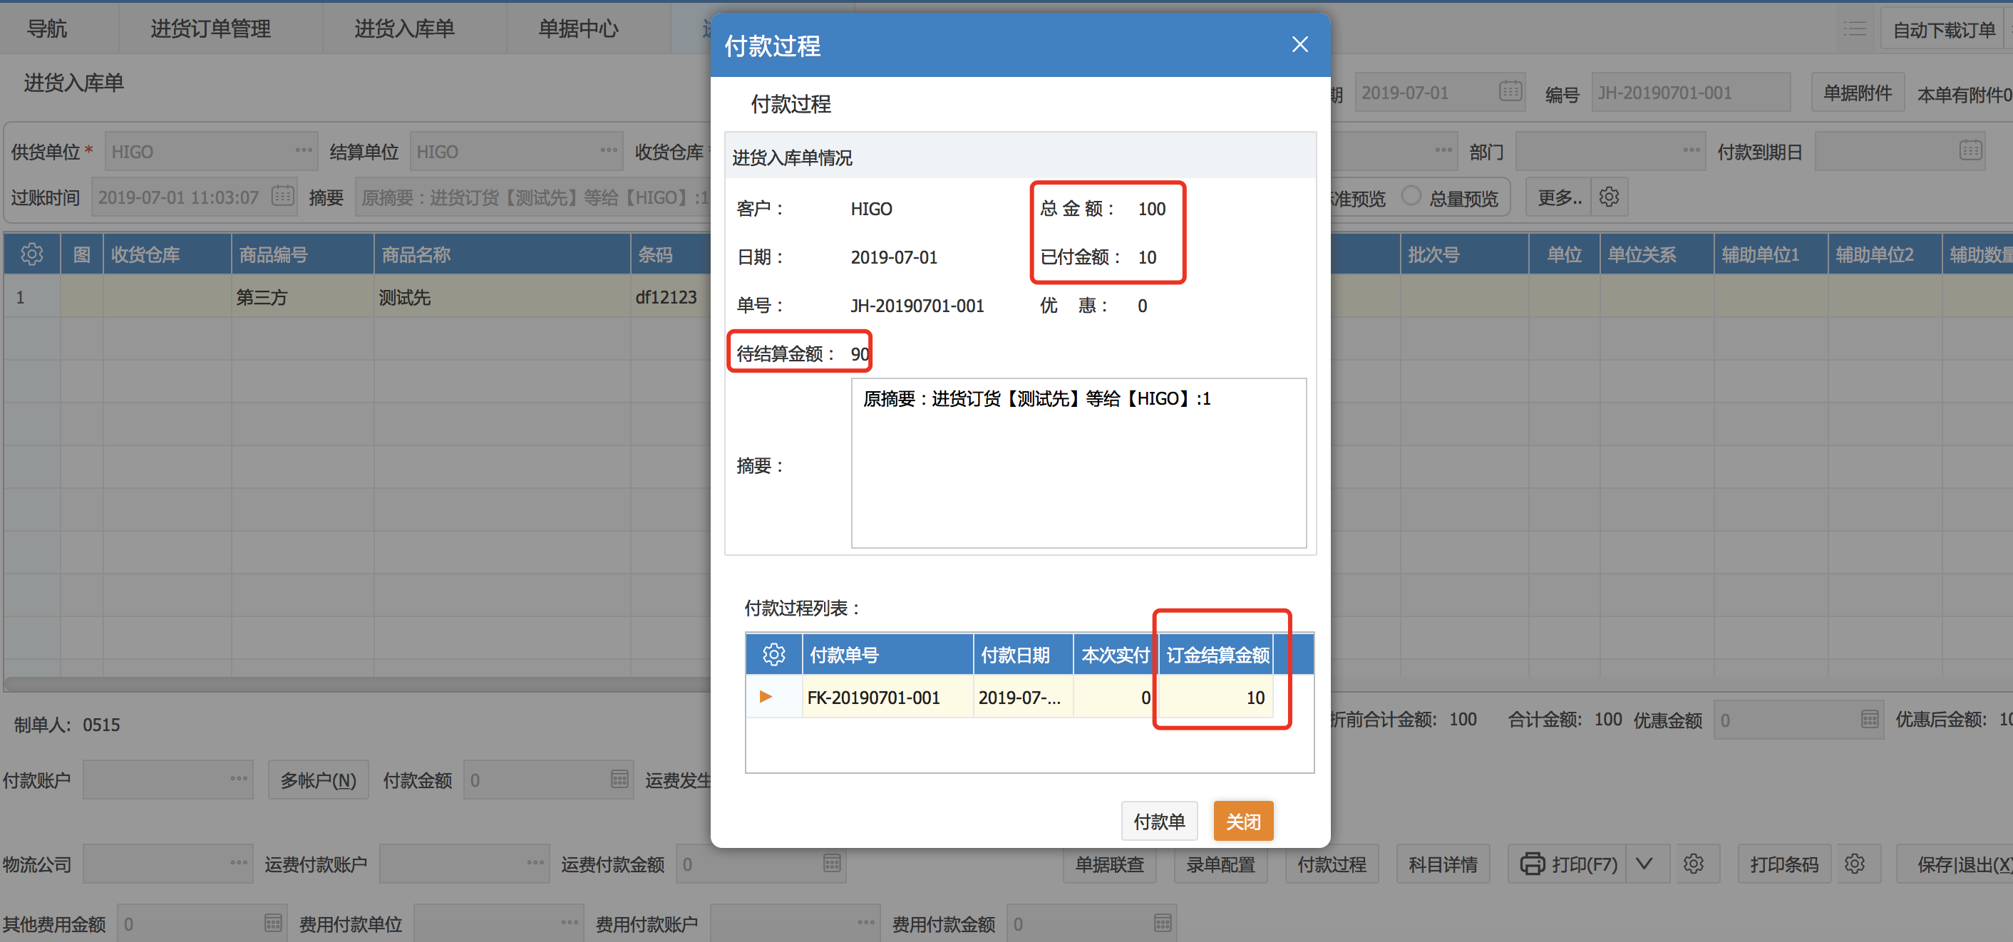The width and height of the screenshot is (2013, 942).
Task: Open settings gear beside 更多 button
Action: tap(1608, 197)
